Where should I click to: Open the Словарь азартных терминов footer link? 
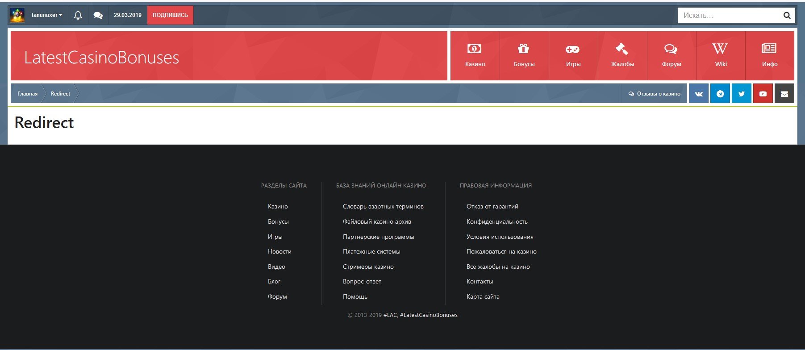(383, 206)
